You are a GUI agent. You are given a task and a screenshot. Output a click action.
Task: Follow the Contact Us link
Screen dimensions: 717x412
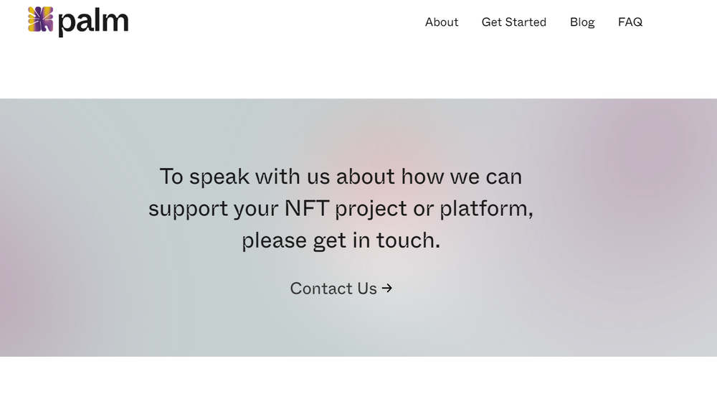(341, 289)
